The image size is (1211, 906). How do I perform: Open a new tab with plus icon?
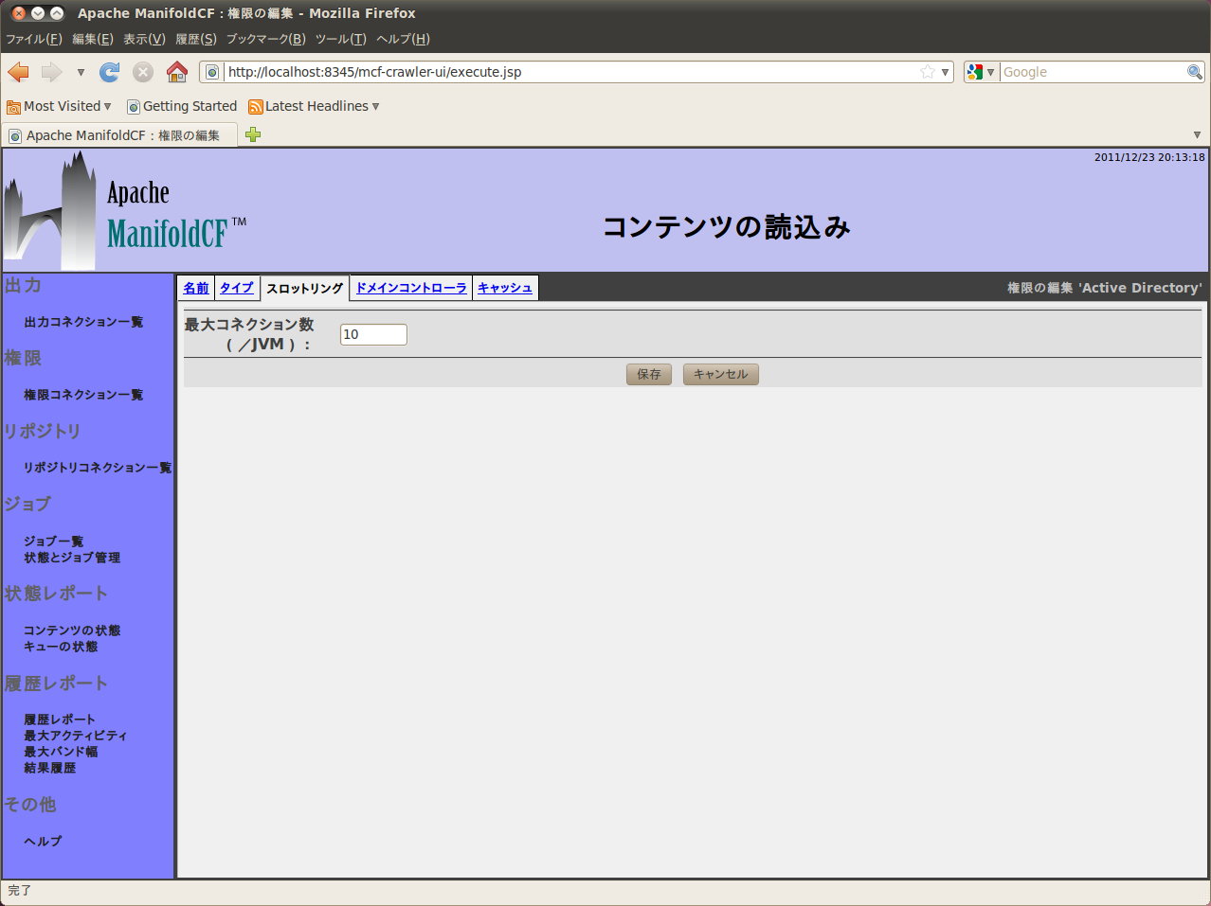click(253, 134)
